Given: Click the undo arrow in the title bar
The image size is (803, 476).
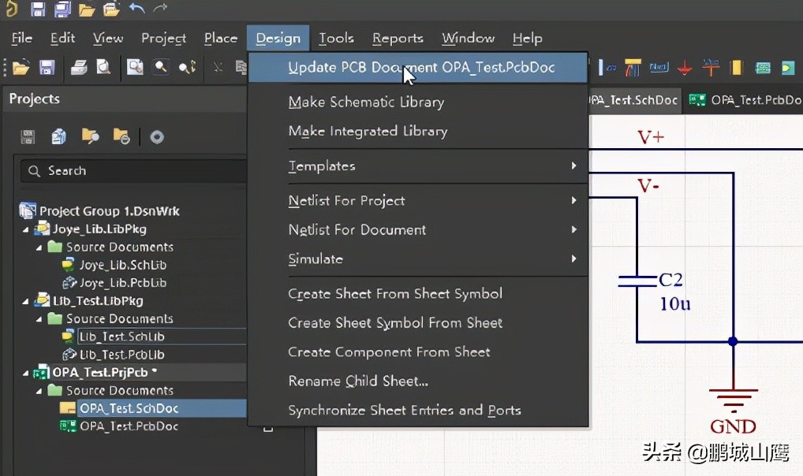Looking at the screenshot, I should [136, 9].
